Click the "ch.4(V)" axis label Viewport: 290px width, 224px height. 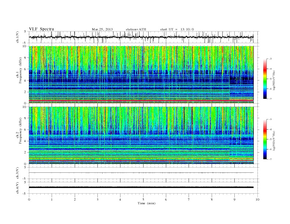click(18, 188)
